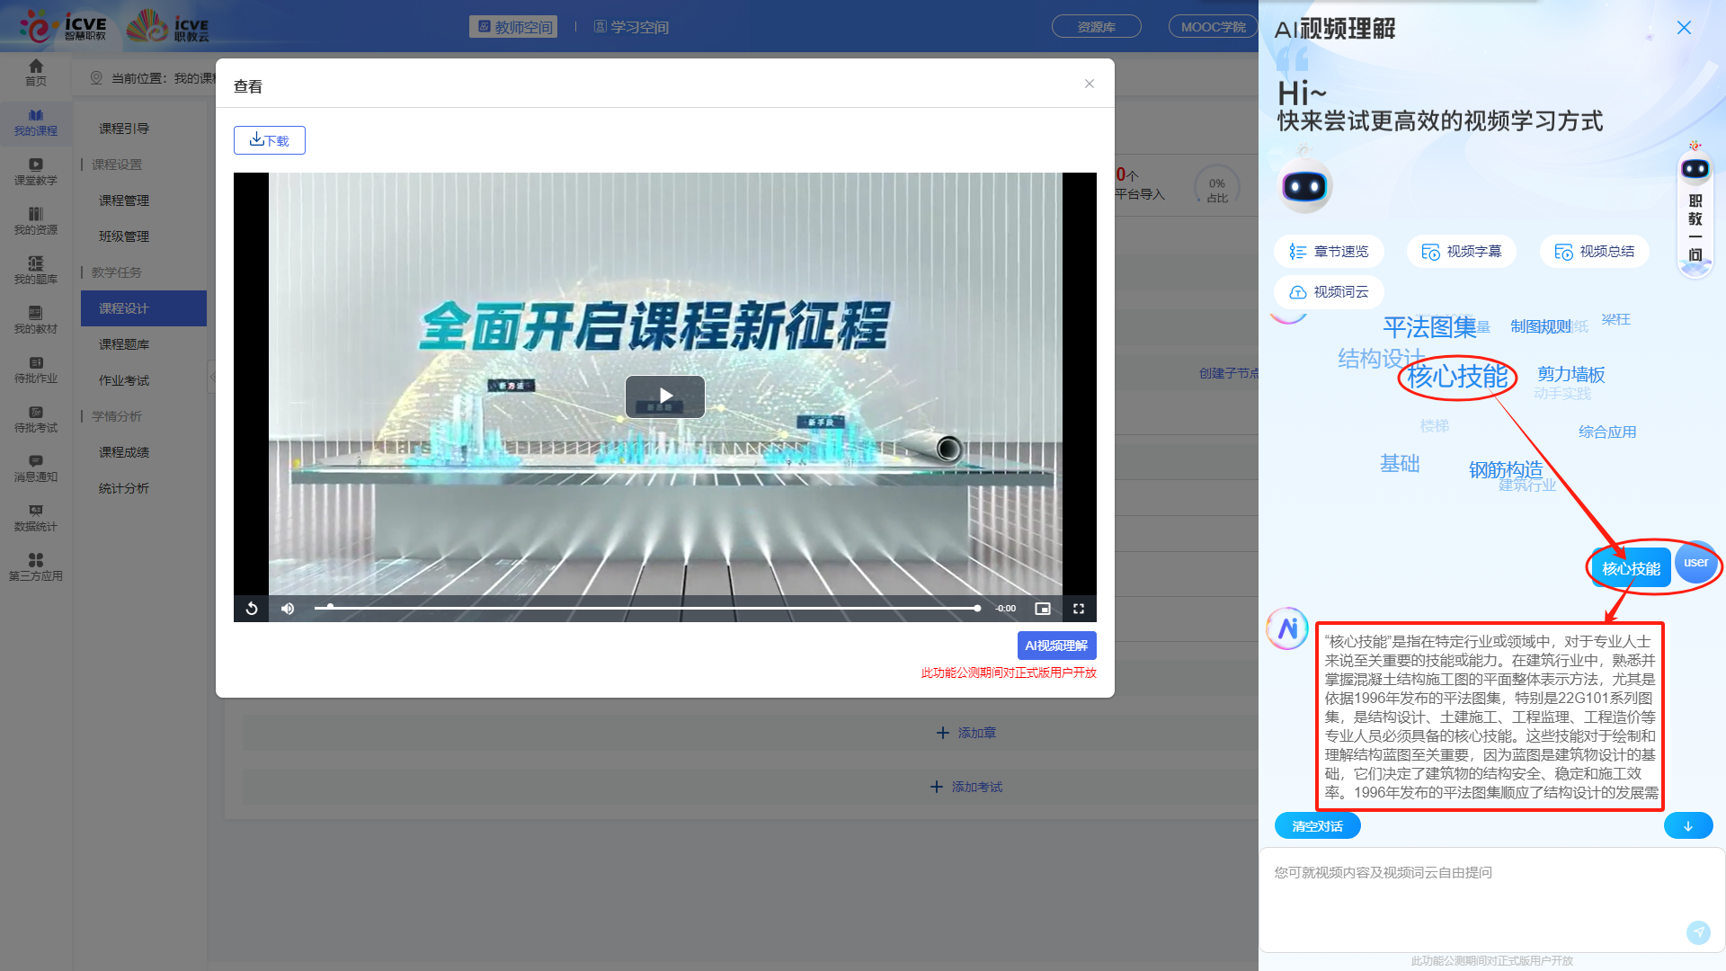Open 消息通知 notifications icon

click(36, 468)
